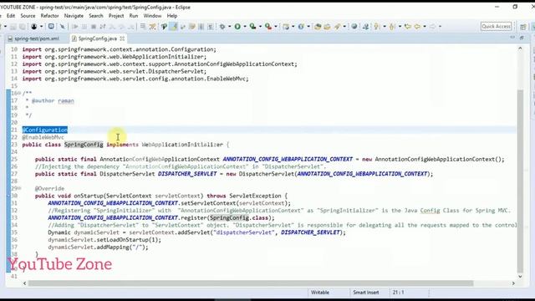This screenshot has height=301, width=535.
Task: Toggle Mark Occurrences highlighted button
Action: 173,26
